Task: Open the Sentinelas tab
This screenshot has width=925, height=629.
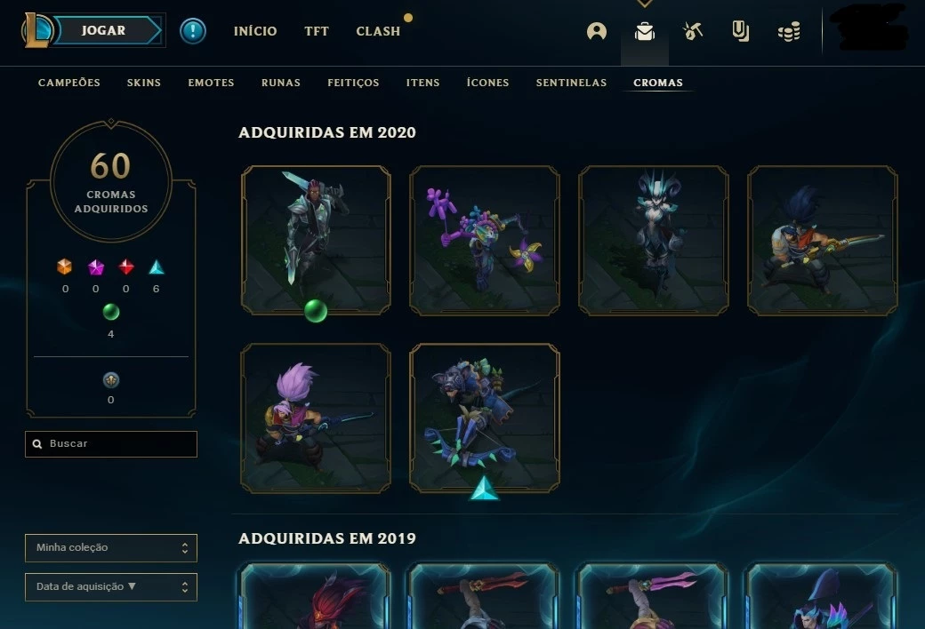Action: [x=571, y=83]
